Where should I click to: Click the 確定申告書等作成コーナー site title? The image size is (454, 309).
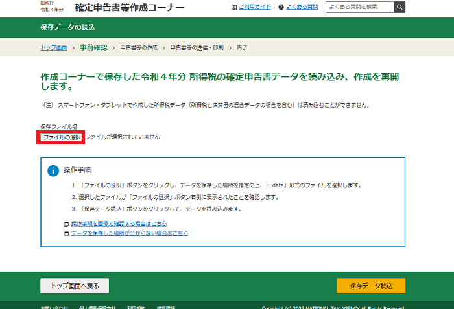click(x=129, y=8)
